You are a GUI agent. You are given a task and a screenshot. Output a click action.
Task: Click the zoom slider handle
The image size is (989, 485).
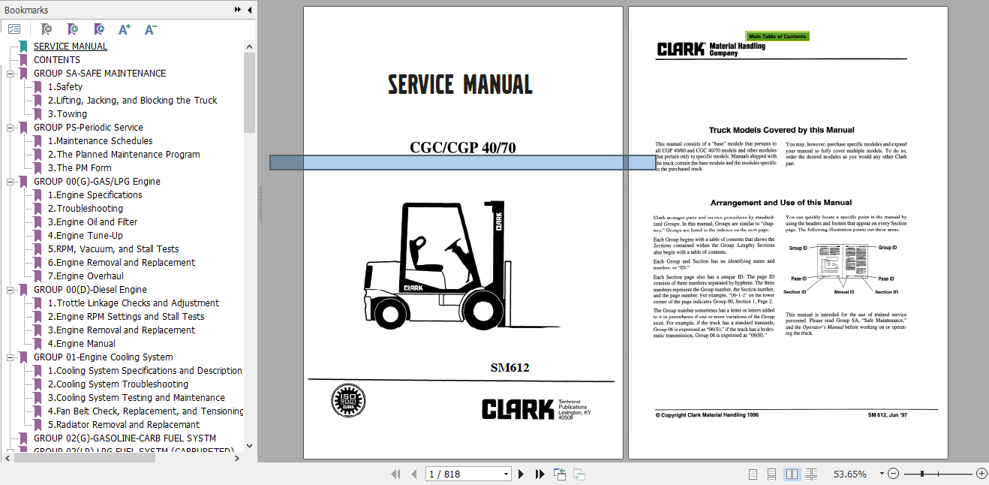pyautogui.click(x=921, y=474)
